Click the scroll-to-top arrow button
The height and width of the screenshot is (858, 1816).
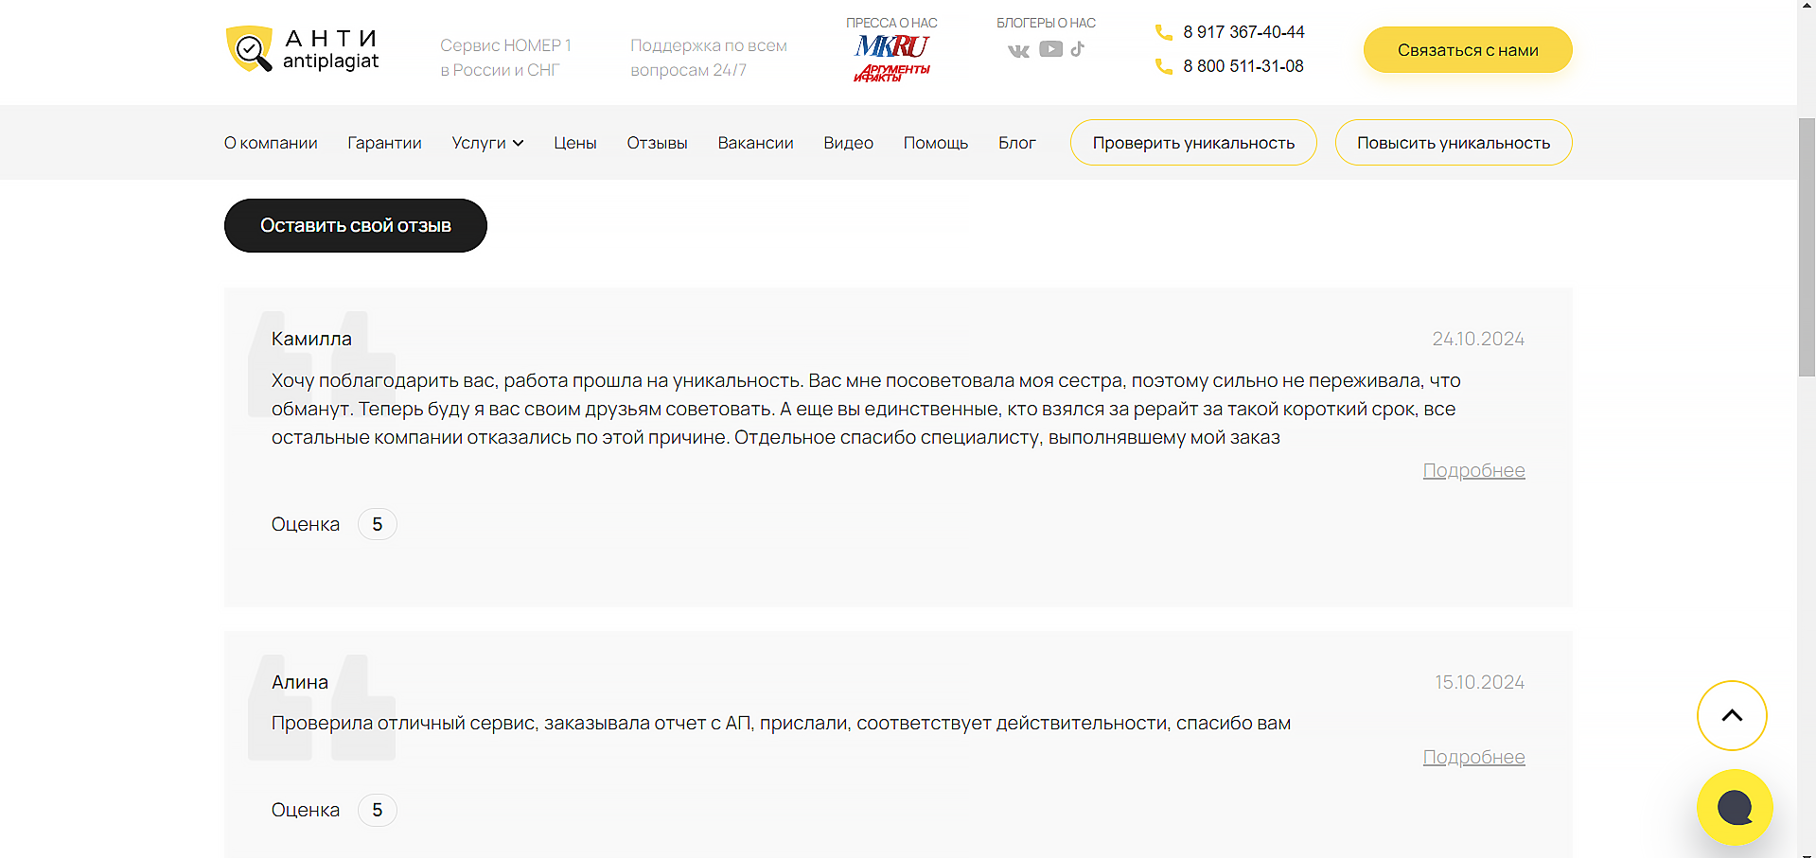(x=1732, y=715)
